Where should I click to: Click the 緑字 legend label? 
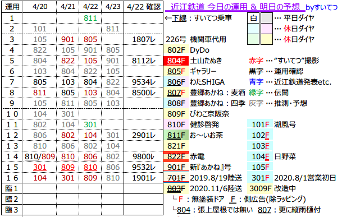(256, 93)
